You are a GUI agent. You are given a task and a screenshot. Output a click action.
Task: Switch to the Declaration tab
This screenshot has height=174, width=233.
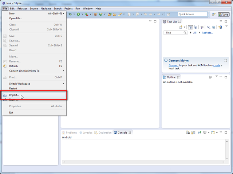point(103,133)
